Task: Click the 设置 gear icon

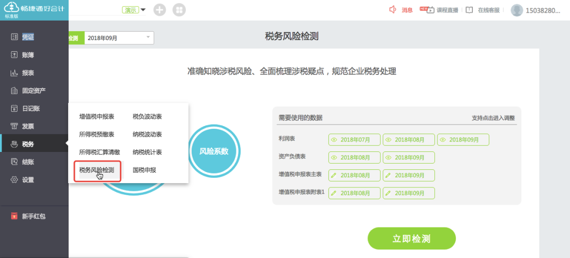Action: 14,180
